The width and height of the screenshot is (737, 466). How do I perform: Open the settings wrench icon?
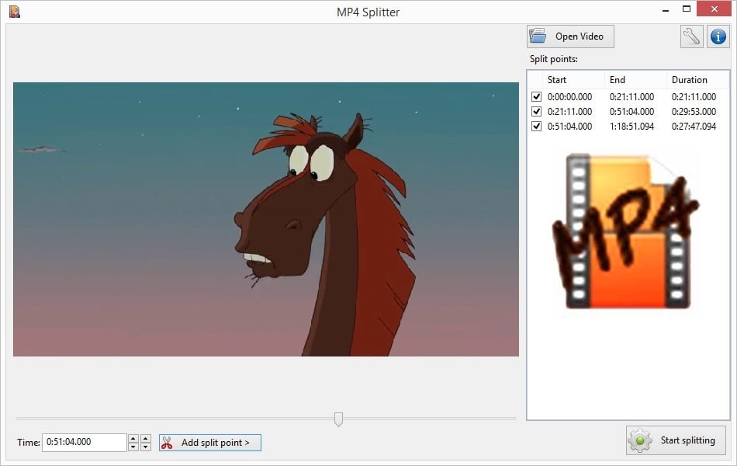(x=691, y=37)
